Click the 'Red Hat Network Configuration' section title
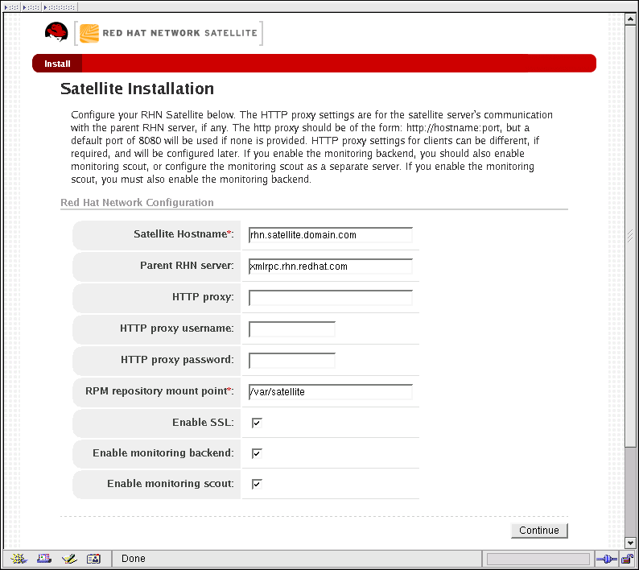The height and width of the screenshot is (570, 639). pyautogui.click(x=137, y=202)
